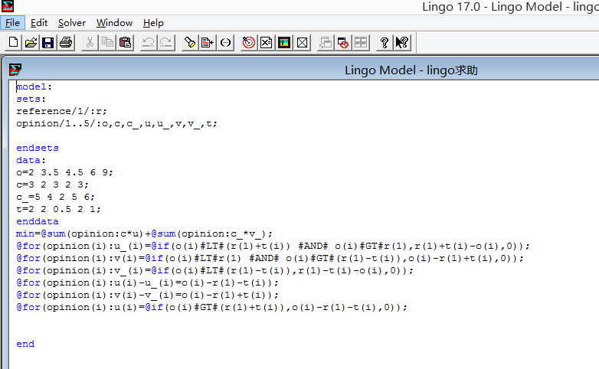The height and width of the screenshot is (369, 599).
Task: Click the Lingo Model child window icon
Action: tap(15, 70)
